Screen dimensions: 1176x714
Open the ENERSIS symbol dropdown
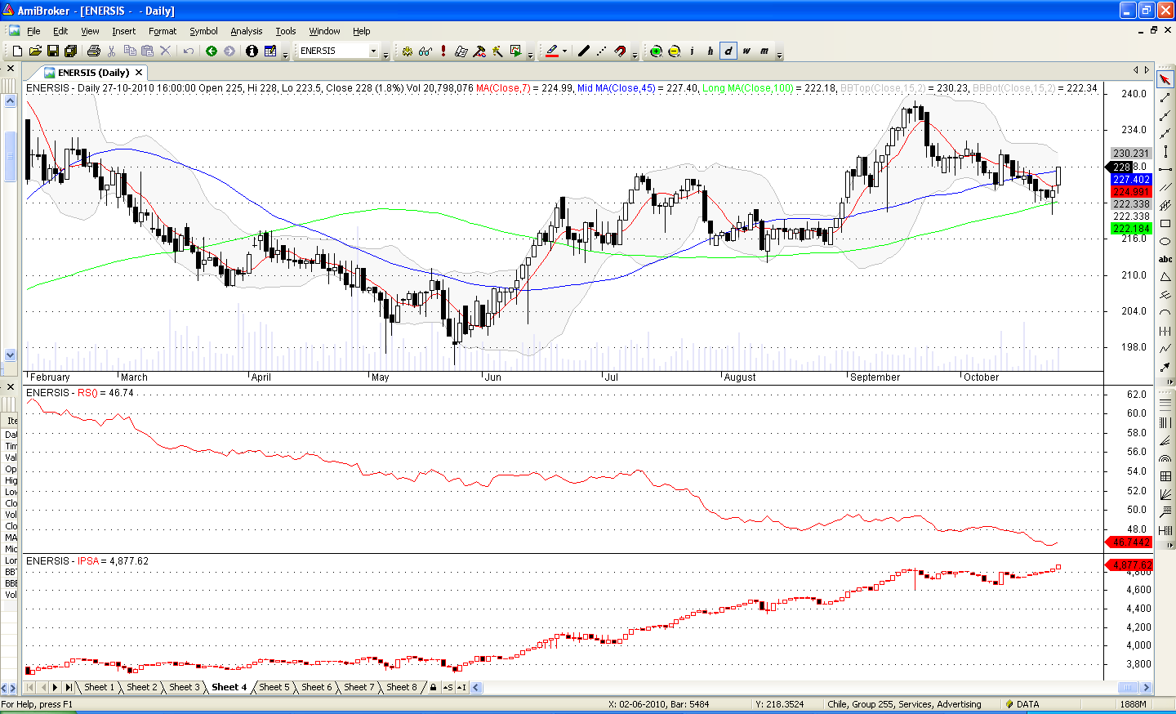[374, 51]
